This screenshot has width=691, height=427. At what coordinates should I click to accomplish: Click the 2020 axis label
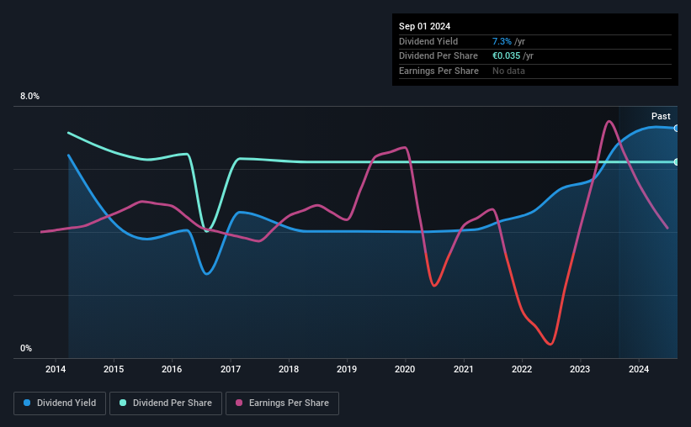(x=405, y=369)
